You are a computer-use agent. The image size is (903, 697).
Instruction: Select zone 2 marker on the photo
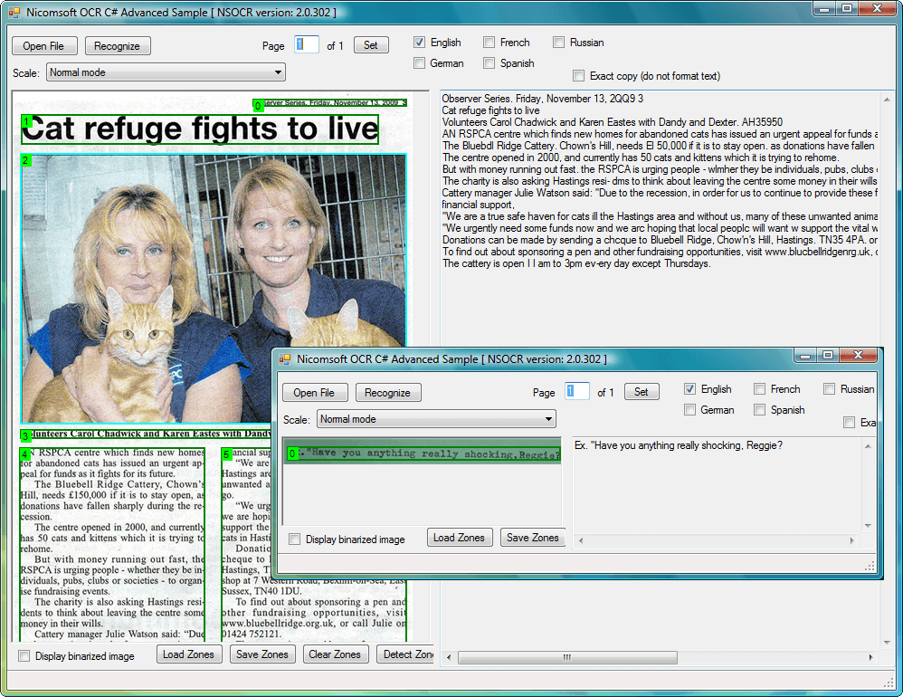tap(25, 160)
